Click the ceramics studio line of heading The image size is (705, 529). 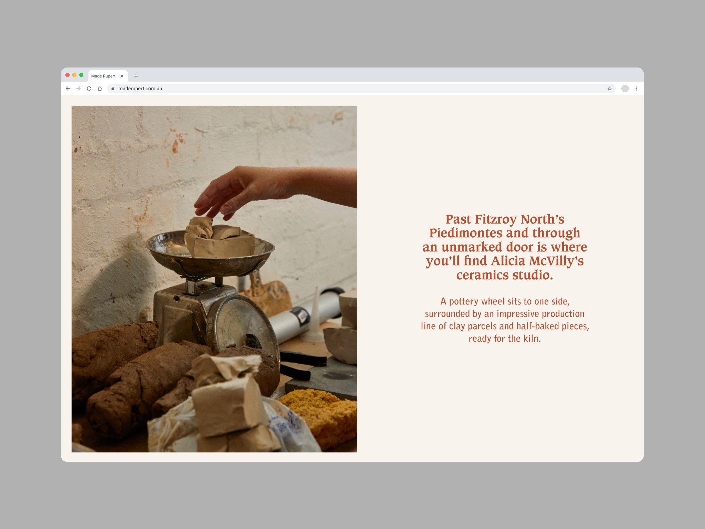coord(505,275)
